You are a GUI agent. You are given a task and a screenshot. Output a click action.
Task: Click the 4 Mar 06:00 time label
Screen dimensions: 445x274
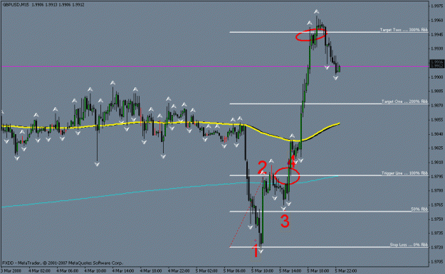(67, 271)
